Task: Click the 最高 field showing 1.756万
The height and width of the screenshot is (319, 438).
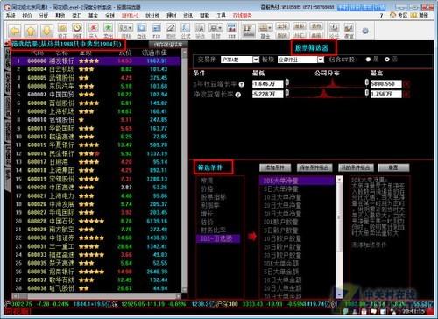Action: point(386,94)
